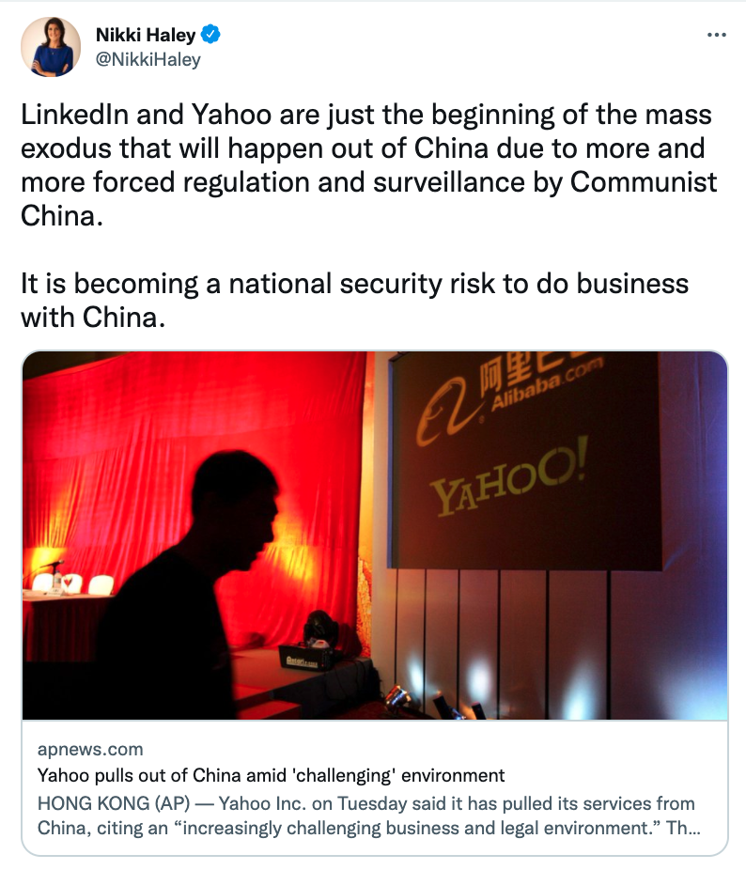Open Nikki Haley's profile avatar
Image resolution: width=746 pixels, height=870 pixels.
51,47
